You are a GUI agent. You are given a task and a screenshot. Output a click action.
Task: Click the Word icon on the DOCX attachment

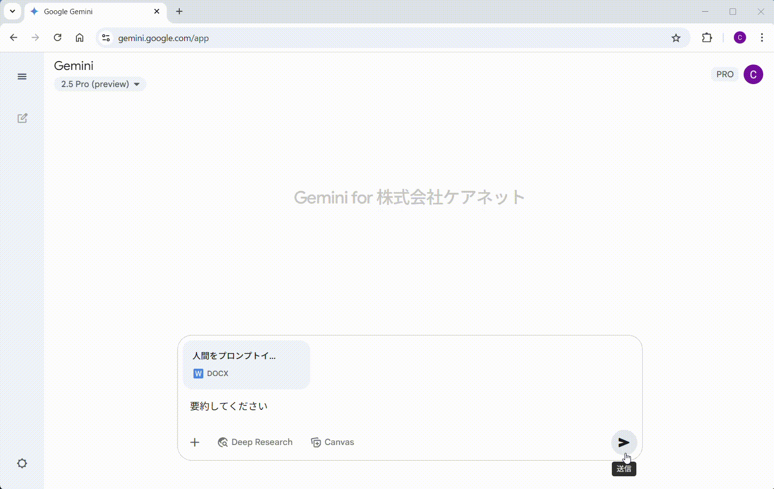point(198,374)
